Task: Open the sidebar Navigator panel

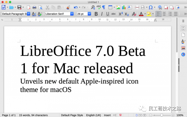Action: tap(183, 54)
